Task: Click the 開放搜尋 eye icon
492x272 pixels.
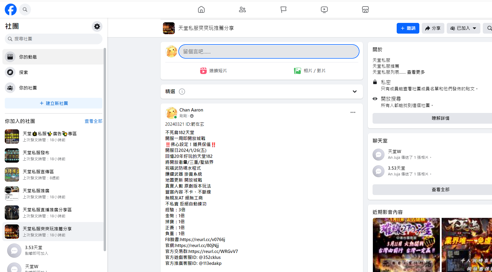Action: point(375,99)
